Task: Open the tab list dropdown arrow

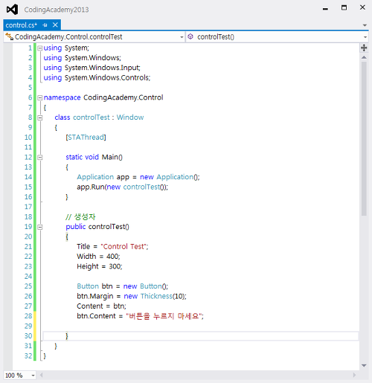Action: point(365,25)
